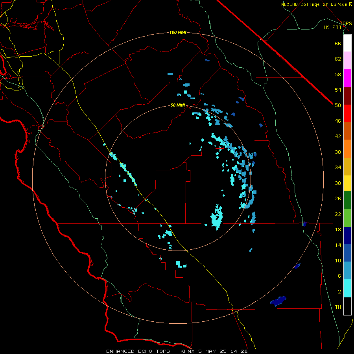
Task: Click the "TH" threshold legend label
Action: pos(338,307)
